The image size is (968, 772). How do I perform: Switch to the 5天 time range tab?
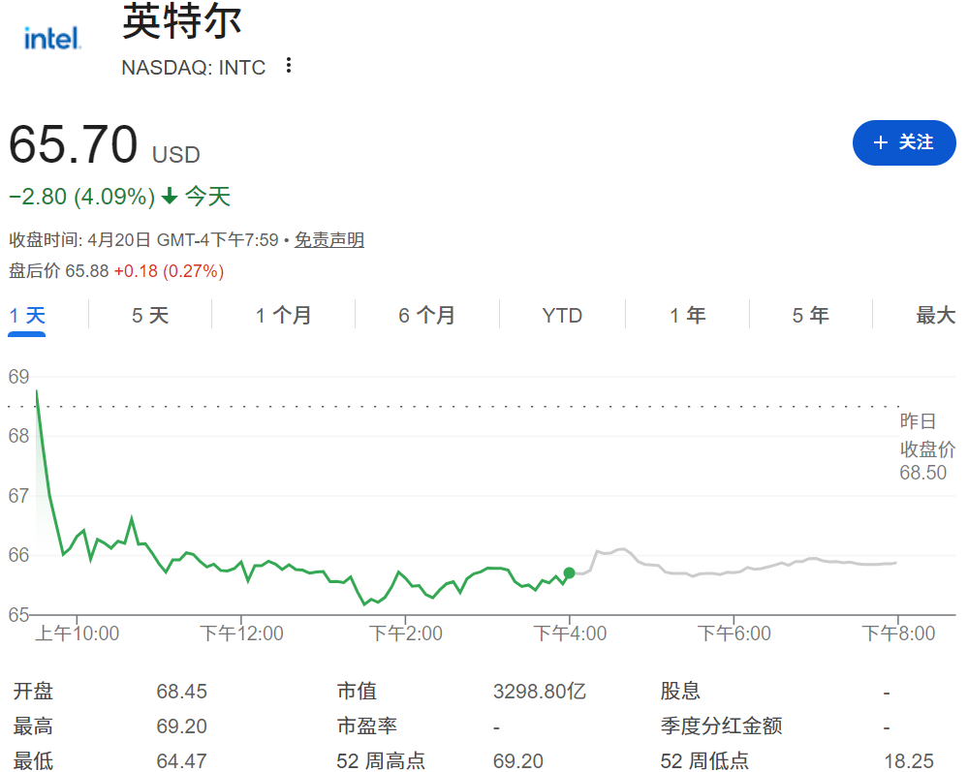point(149,315)
